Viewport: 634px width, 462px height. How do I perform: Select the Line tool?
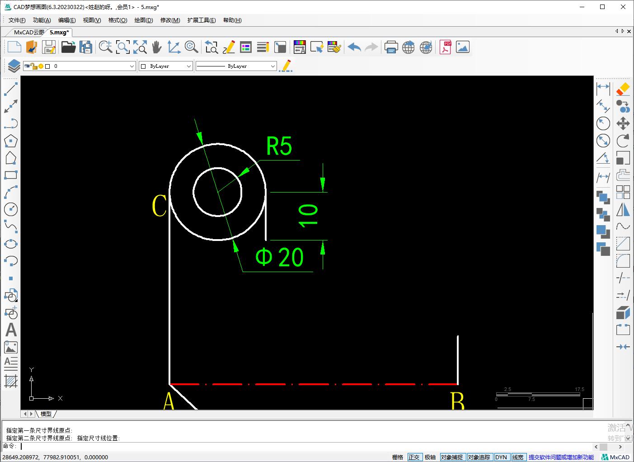(x=11, y=89)
